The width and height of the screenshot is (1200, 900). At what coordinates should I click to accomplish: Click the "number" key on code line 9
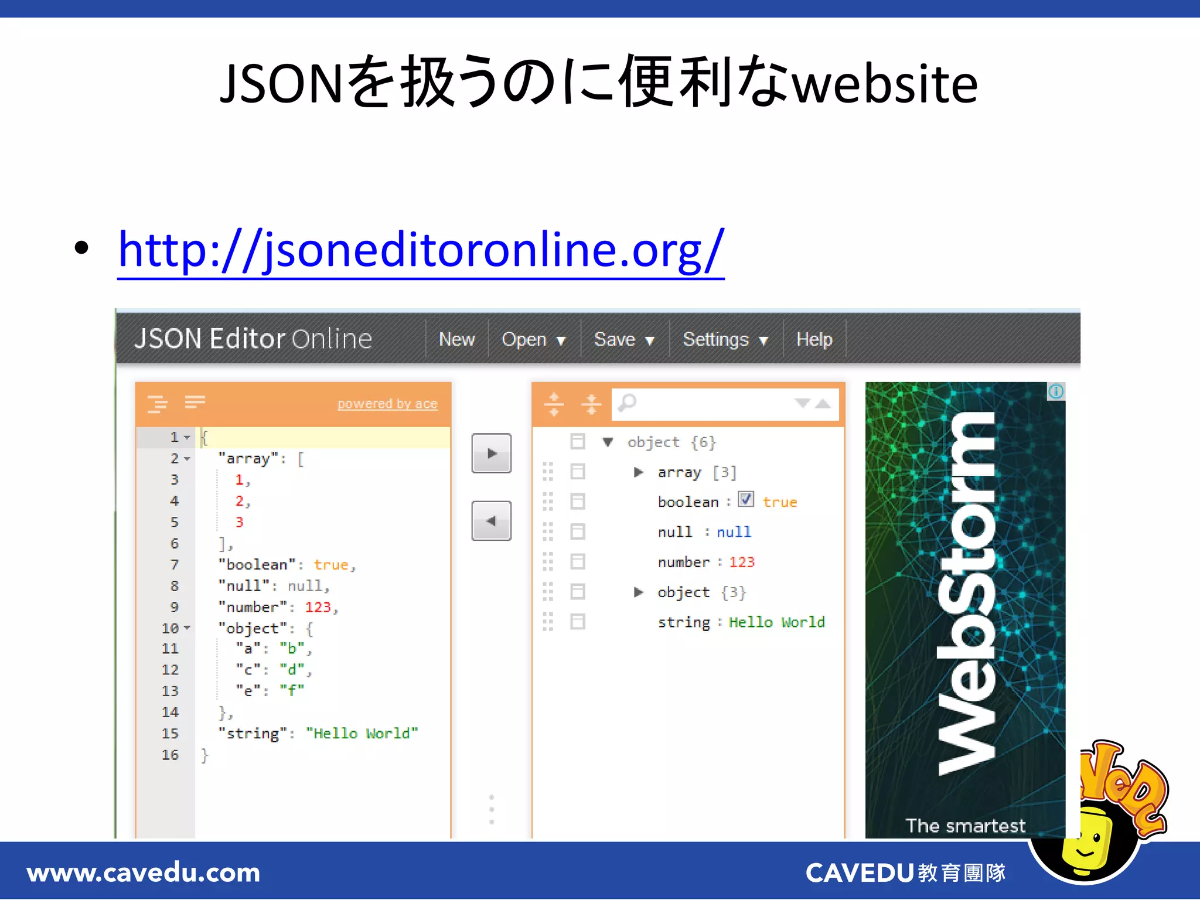(253, 607)
